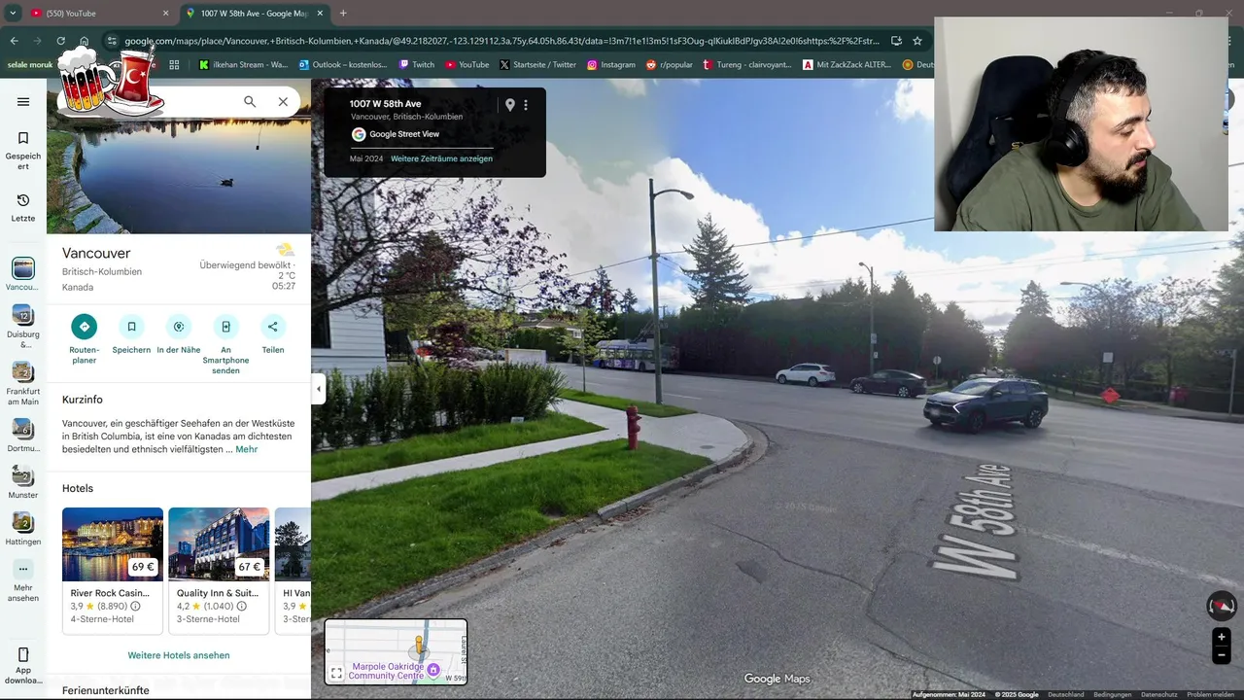Open the tab search dropdown
Viewport: 1244px width, 700px height.
click(x=13, y=14)
